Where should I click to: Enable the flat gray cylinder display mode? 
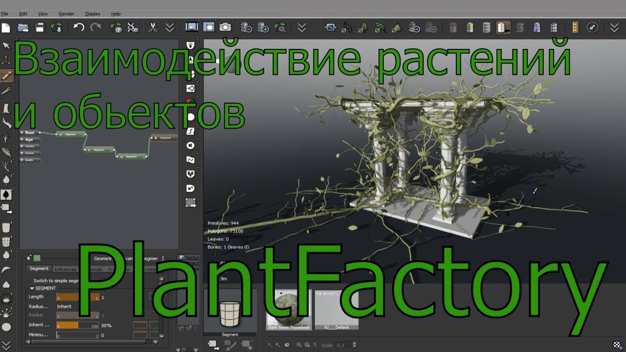453,27
